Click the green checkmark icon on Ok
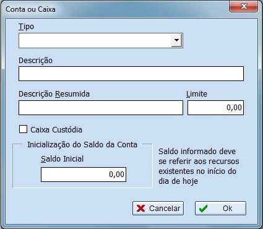Viewport: 263px width, 229px height. coord(203,209)
